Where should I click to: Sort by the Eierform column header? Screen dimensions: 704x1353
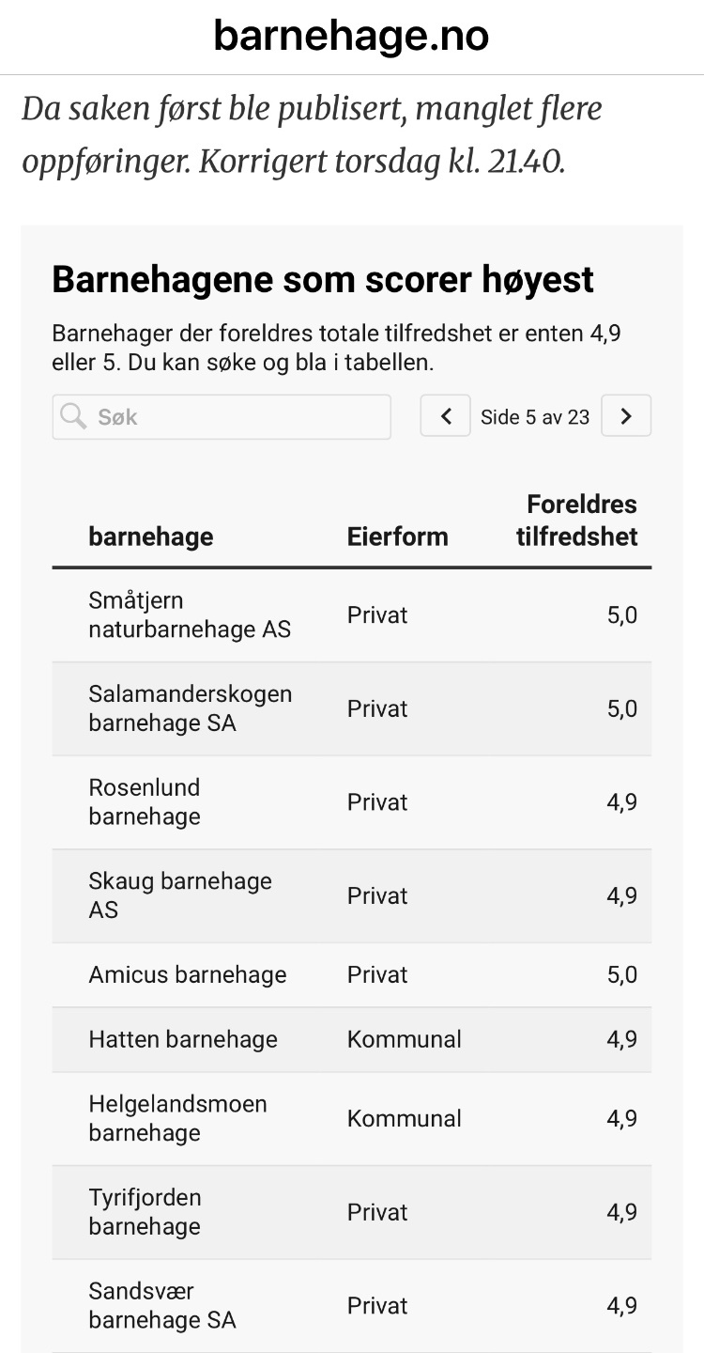[397, 537]
